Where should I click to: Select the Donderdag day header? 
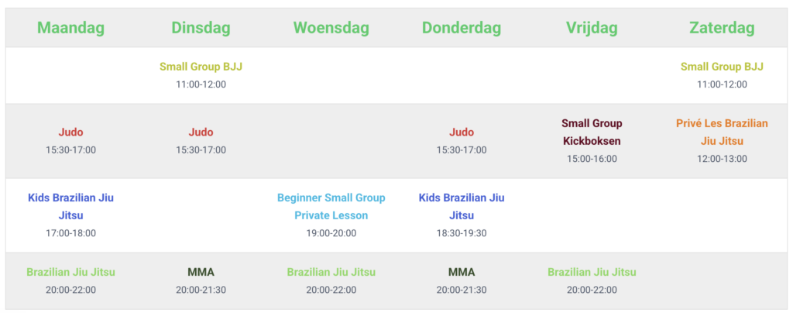(462, 29)
